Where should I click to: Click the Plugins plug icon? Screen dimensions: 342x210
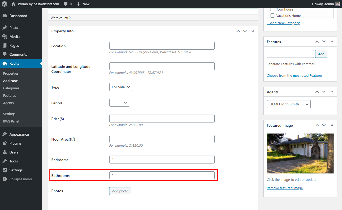pos(4,143)
